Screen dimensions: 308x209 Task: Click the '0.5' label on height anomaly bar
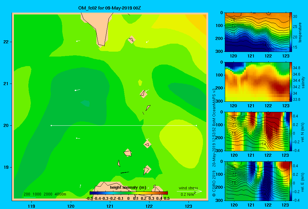pyautogui.click(x=167, y=199)
